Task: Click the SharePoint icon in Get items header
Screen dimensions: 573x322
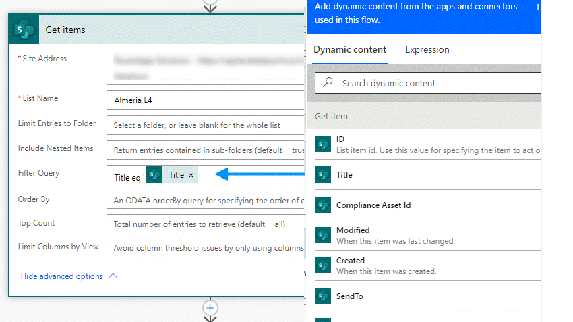Action: coord(24,30)
